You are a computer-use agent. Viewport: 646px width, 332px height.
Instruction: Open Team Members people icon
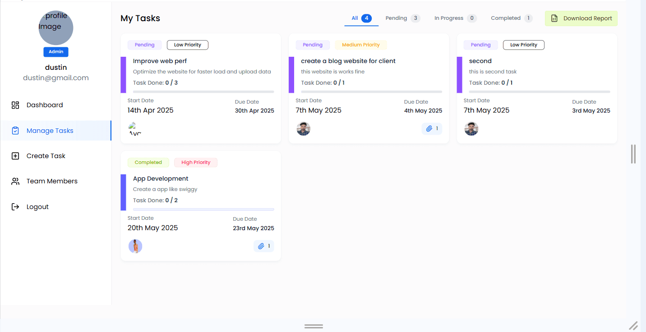15,181
